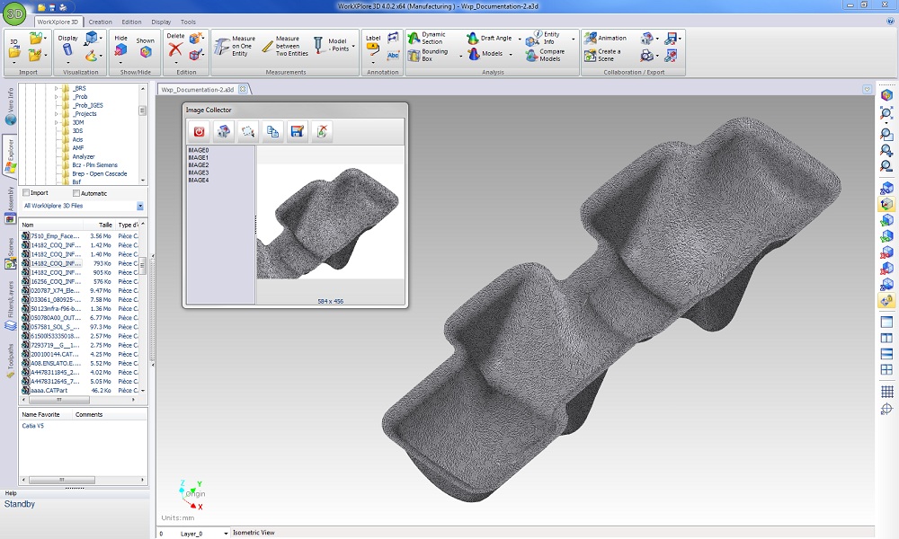Click the save disk icon in Image Collector
Image resolution: width=899 pixels, height=539 pixels.
[297, 131]
